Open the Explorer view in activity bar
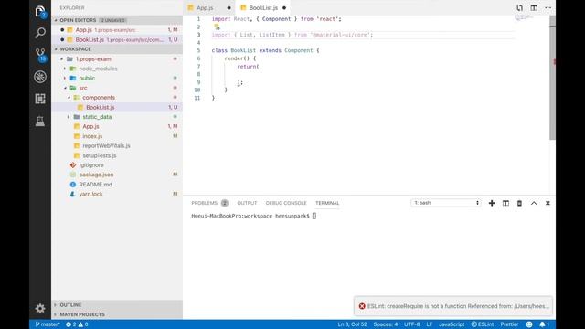Screen dimensions: 585x329 [40, 12]
